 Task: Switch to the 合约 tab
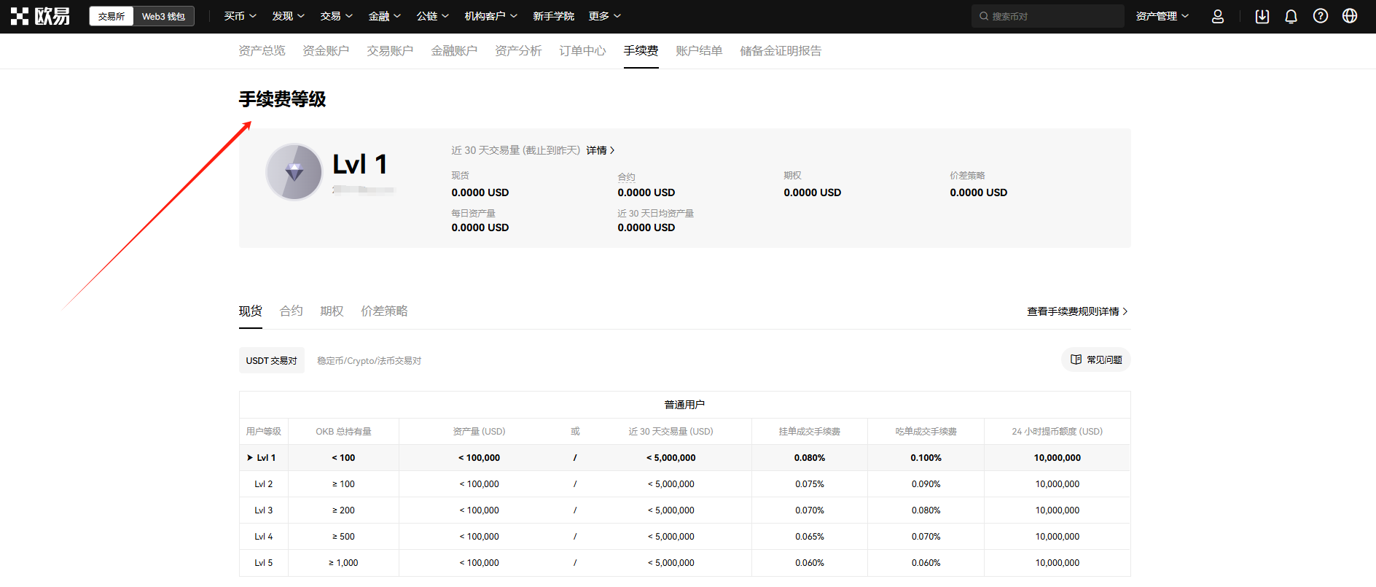coord(291,311)
